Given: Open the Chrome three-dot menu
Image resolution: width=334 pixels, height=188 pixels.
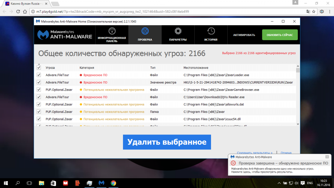Looking at the screenshot, I should coord(330,12).
